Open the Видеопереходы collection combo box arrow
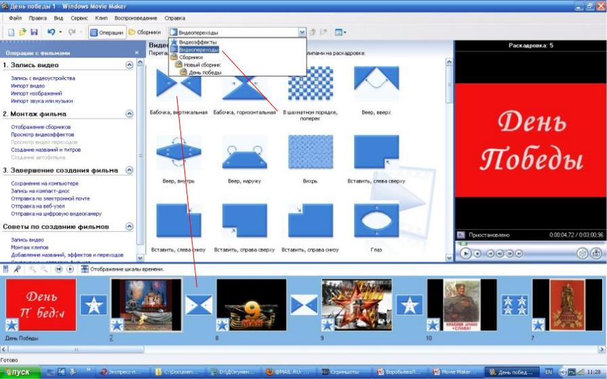 point(302,33)
